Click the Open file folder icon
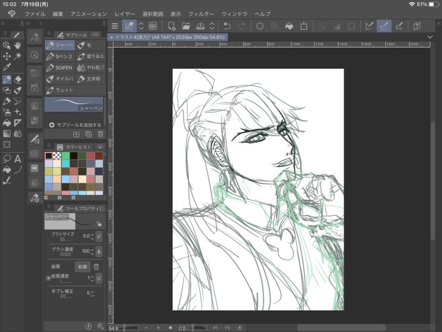Screen dimensions: 442x332 click(186, 26)
